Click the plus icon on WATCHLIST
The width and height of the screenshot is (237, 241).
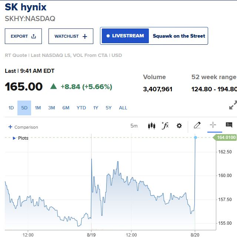pyautogui.click(x=85, y=37)
